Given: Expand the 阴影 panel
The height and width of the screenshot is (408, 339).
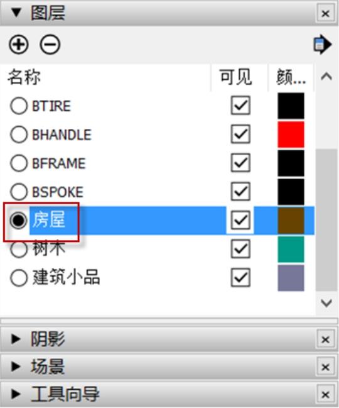Looking at the screenshot, I should coord(16,339).
